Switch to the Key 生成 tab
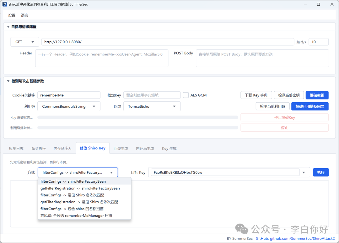This screenshot has height=243, width=339. point(169,149)
